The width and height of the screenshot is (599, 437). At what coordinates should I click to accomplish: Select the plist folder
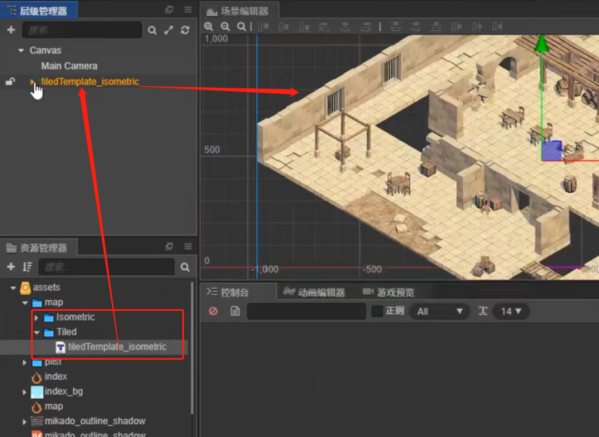[x=53, y=362]
